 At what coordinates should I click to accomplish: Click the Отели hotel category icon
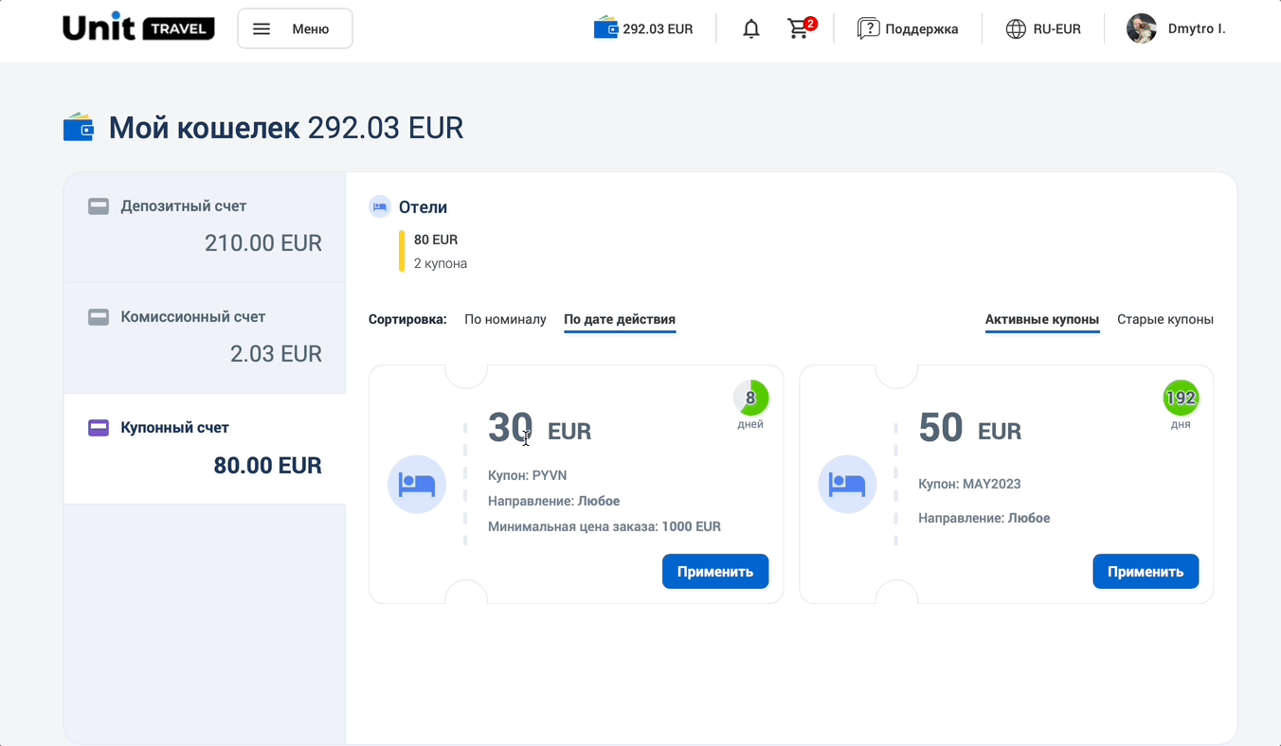[380, 207]
